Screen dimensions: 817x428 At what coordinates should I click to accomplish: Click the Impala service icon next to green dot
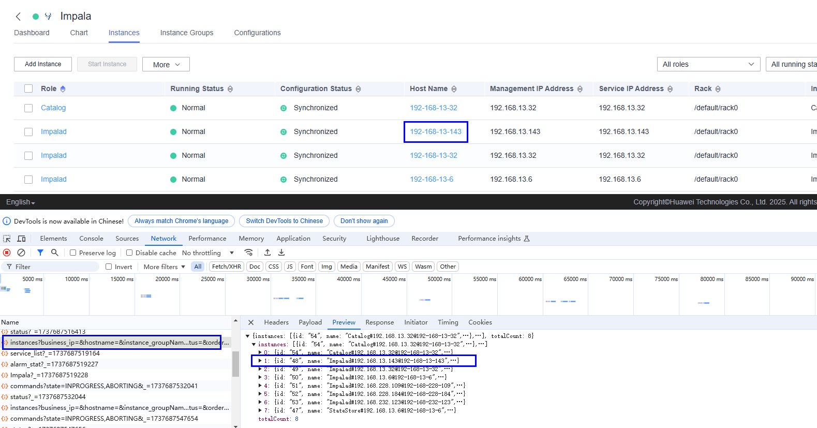pos(48,17)
